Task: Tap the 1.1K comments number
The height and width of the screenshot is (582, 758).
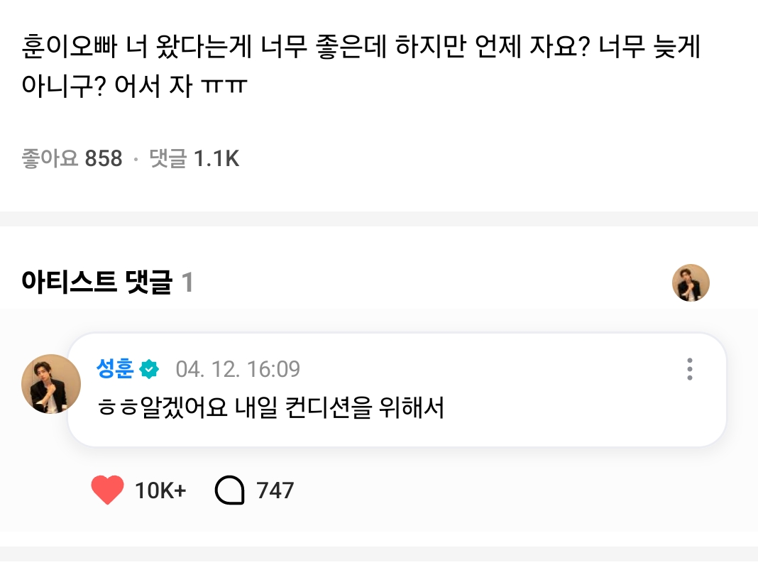Action: tap(216, 158)
